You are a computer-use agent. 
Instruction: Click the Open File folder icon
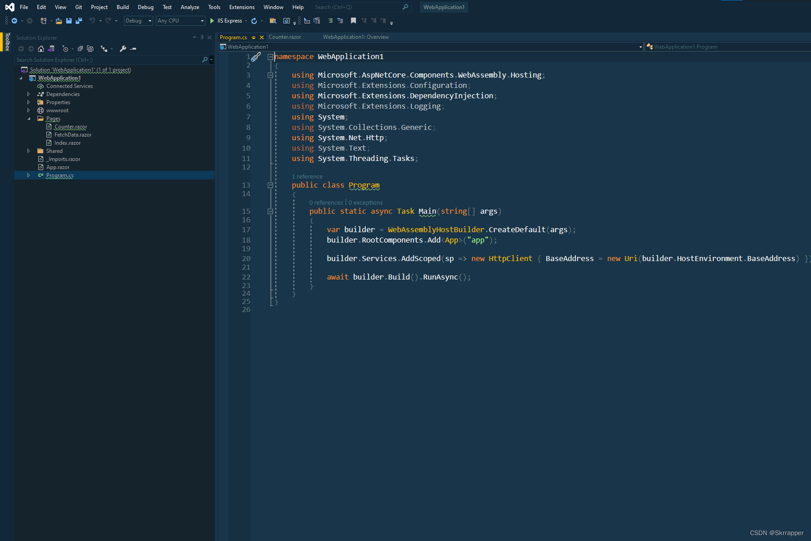pyautogui.click(x=59, y=21)
